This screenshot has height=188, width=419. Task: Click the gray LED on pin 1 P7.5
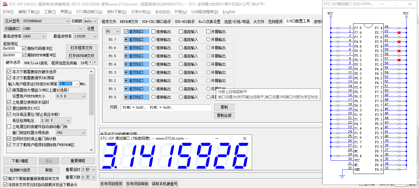338,28
